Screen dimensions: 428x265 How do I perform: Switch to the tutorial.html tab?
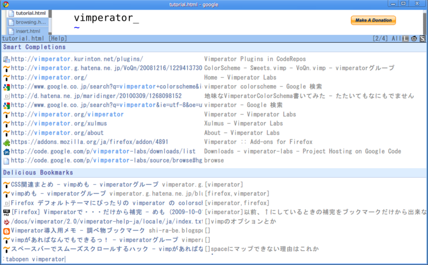click(27, 13)
